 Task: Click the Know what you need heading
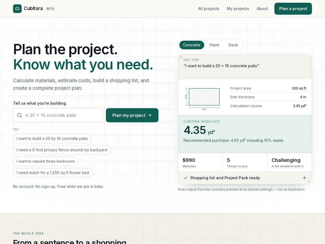83,65
